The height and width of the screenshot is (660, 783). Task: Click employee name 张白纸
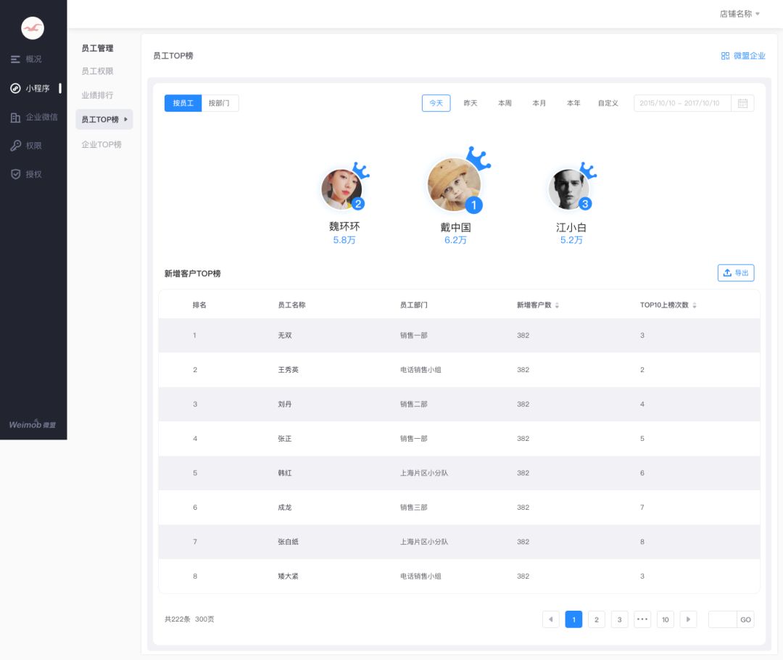(288, 542)
